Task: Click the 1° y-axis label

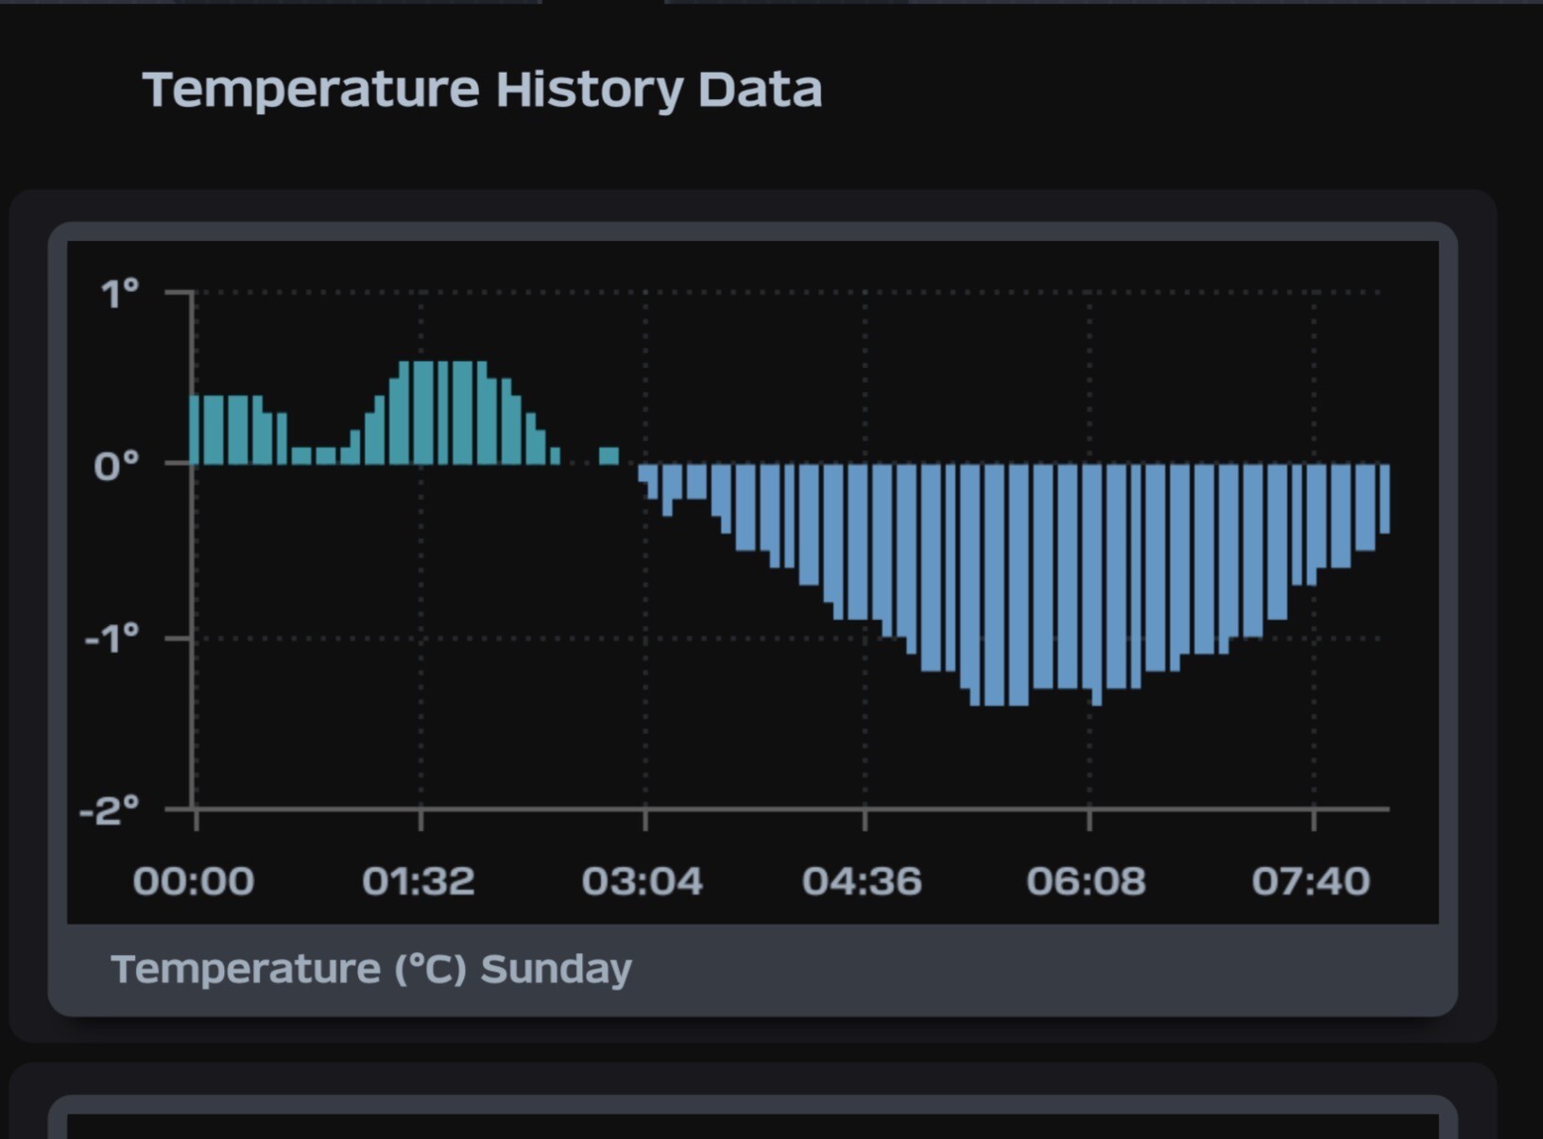Action: pos(120,294)
